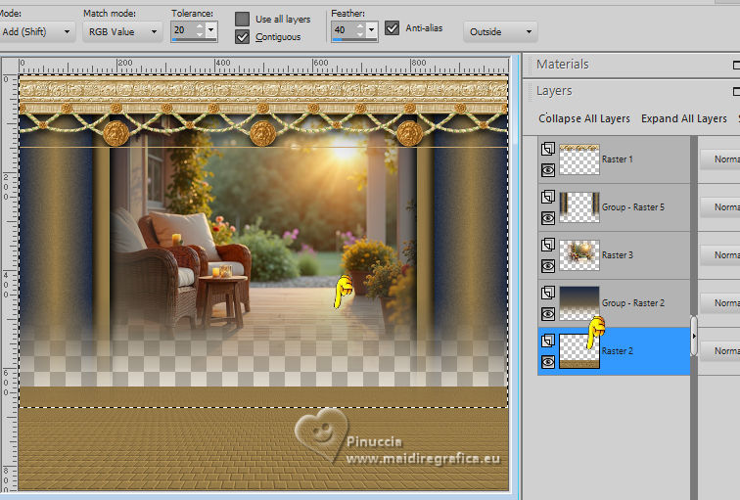Click Collapse All Layers
The height and width of the screenshot is (500, 740).
(x=584, y=118)
